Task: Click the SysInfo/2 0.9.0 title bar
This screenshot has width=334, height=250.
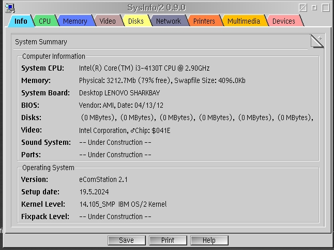Action: (x=157, y=8)
